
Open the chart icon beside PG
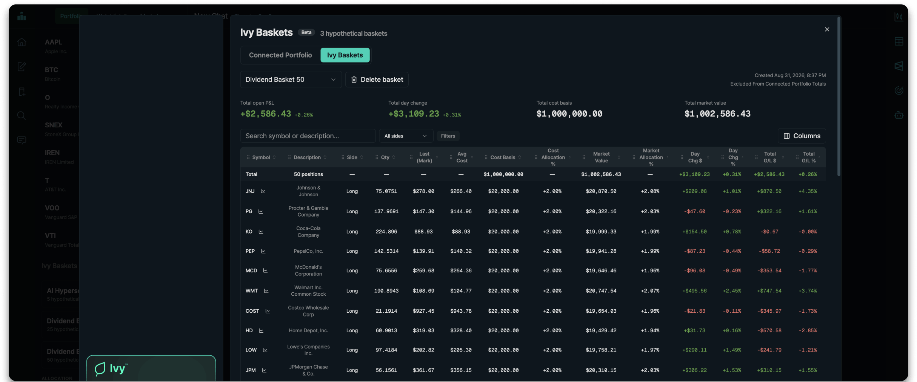point(260,211)
